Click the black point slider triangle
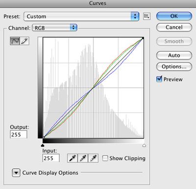This screenshot has height=189, width=196. 43,145
